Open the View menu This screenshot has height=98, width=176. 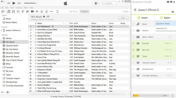[12, 8]
